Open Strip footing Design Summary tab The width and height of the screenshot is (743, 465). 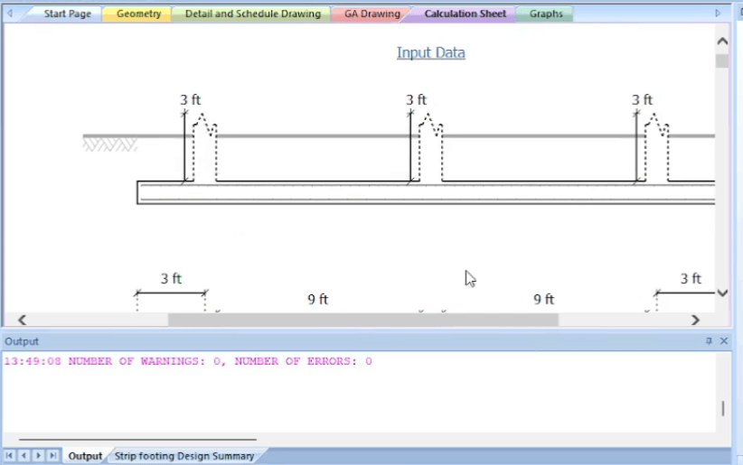coord(183,456)
